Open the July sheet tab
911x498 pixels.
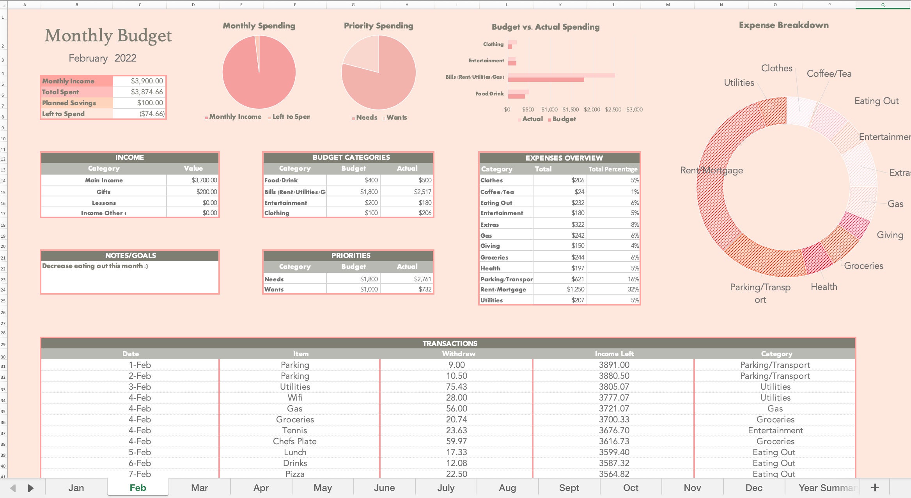pyautogui.click(x=446, y=487)
